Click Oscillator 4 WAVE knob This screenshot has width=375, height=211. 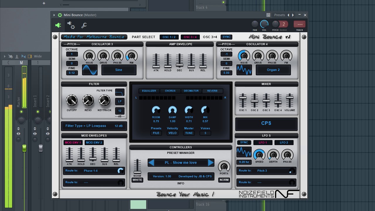tap(244, 56)
